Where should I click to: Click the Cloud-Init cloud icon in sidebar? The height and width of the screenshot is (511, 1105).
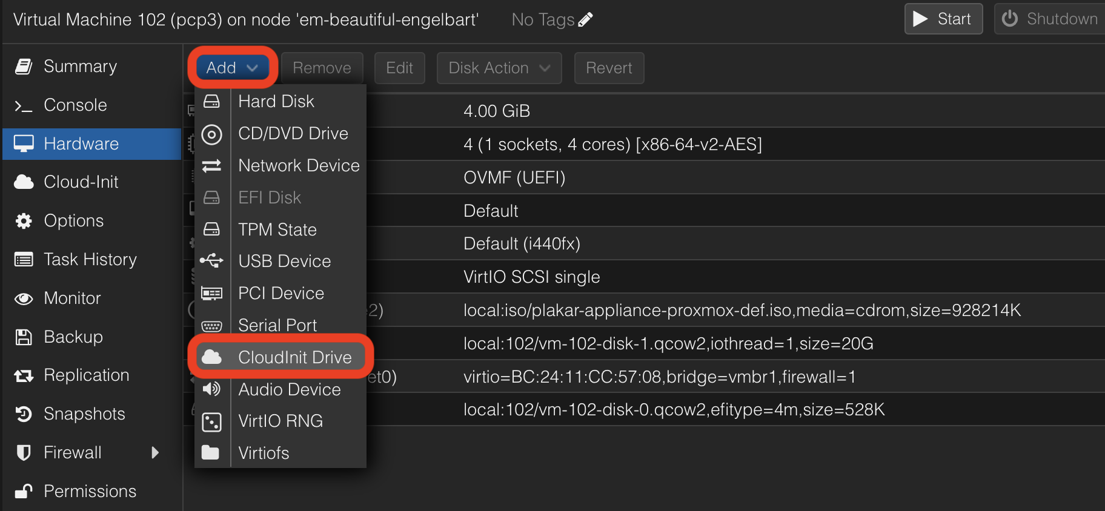(24, 182)
